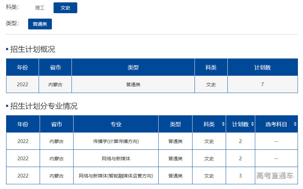
Task: Click the 招生计划概况 section heading
Action: click(33, 49)
